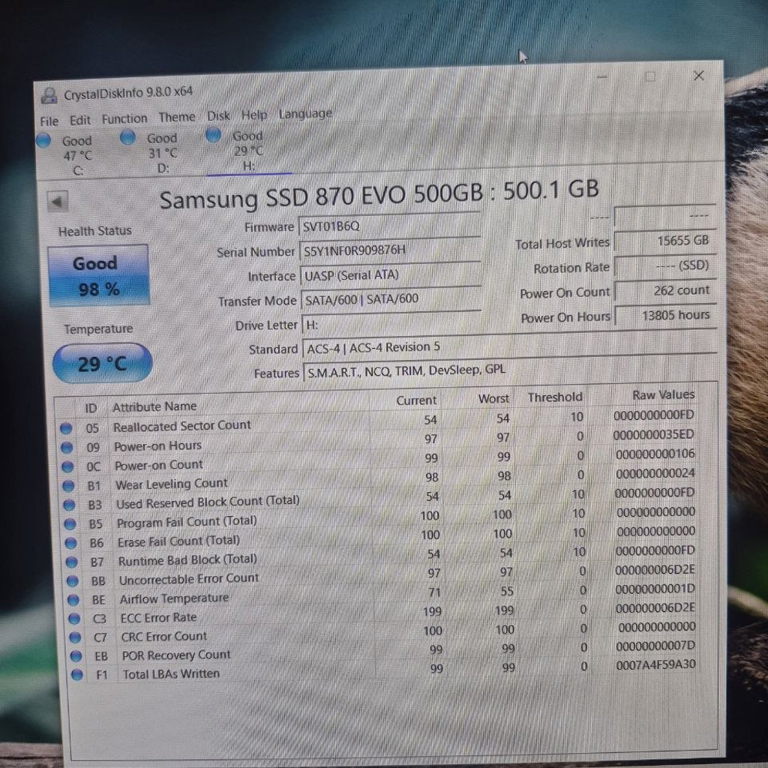Click status icon of Wear Leveling Count row
The height and width of the screenshot is (768, 768).
pyautogui.click(x=68, y=486)
